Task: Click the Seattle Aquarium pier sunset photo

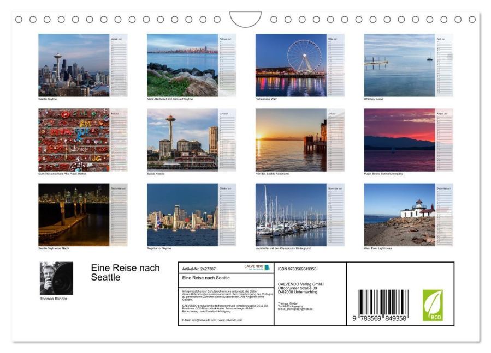Action: tap(291, 140)
